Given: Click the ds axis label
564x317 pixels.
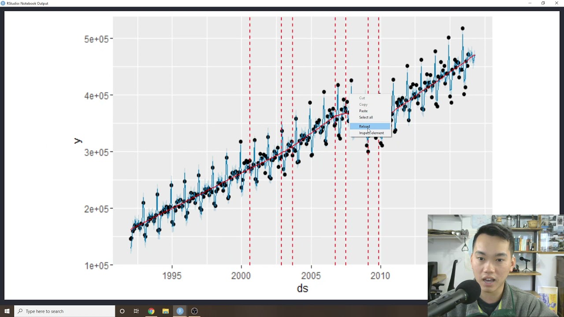Looking at the screenshot, I should tap(302, 288).
